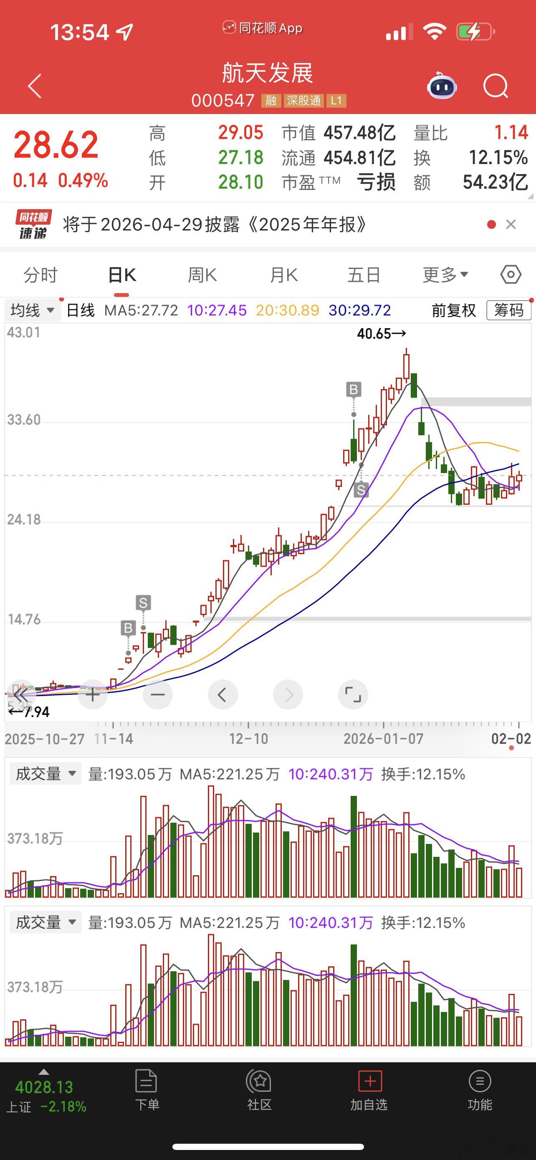Tap the L1 quote level tag

coord(336,100)
